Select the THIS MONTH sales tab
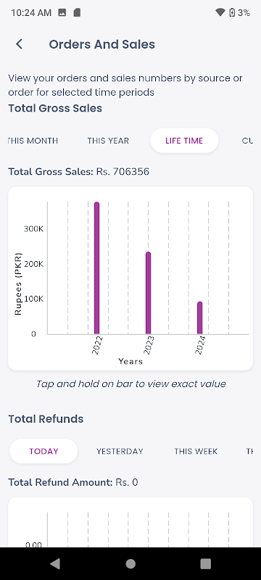Image resolution: width=261 pixels, height=580 pixels. click(x=33, y=141)
